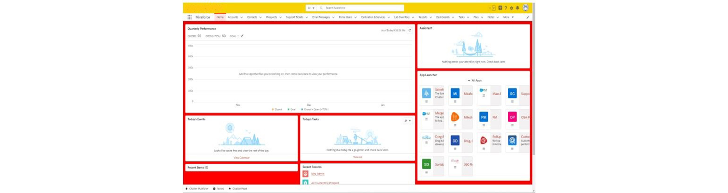Click the edit navigation pencil icon
The width and height of the screenshot is (728, 193).
coord(527,17)
